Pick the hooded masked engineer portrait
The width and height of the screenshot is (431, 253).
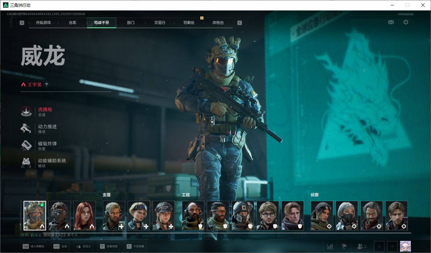[243, 216]
